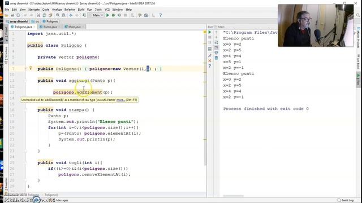Click the Paste toolbar icon
Screen dimensions: 362x203
point(50,15)
